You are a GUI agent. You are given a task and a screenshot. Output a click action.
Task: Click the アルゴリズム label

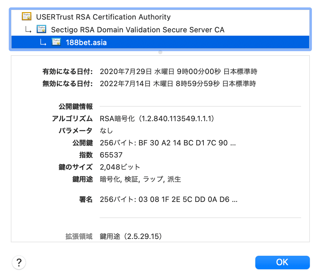72,118
